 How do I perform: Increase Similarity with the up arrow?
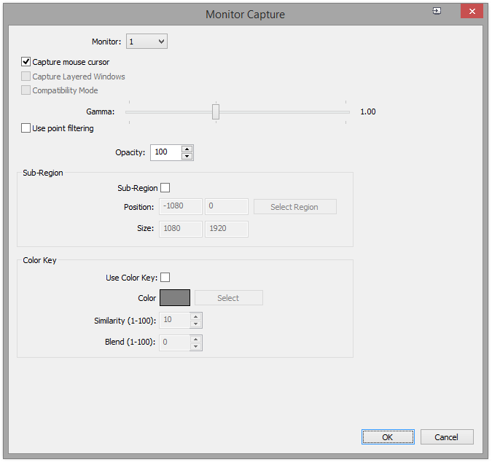pos(196,316)
